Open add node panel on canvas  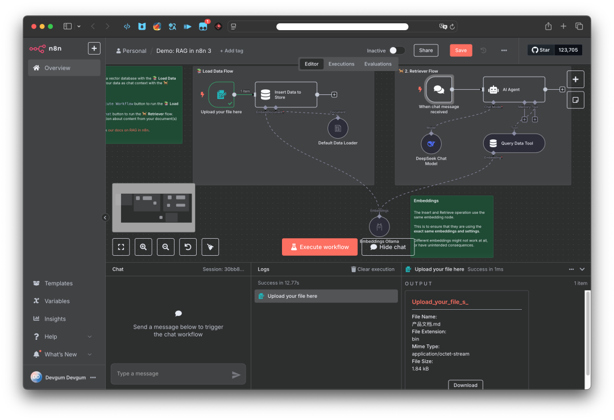coord(575,80)
